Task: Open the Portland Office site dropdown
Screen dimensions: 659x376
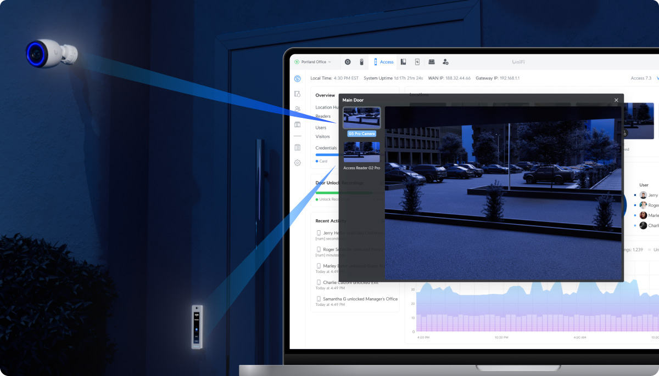Action: tap(313, 62)
